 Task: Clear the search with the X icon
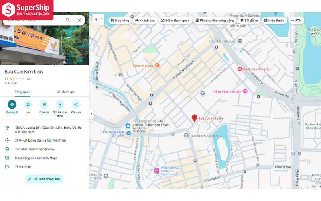79,20
